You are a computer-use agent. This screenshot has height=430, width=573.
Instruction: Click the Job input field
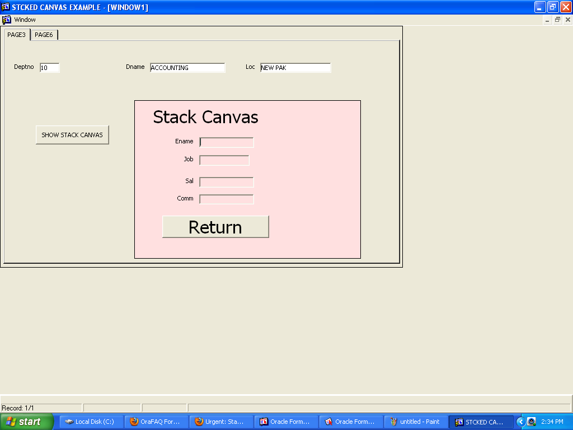[224, 160]
